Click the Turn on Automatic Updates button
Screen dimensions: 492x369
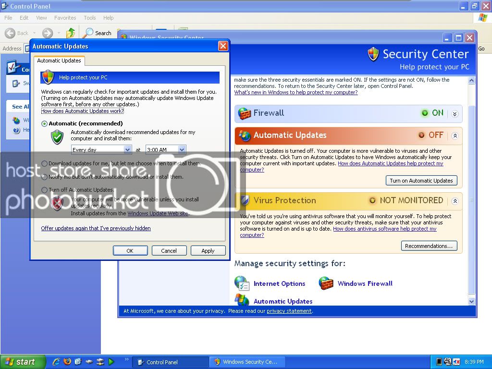click(421, 181)
